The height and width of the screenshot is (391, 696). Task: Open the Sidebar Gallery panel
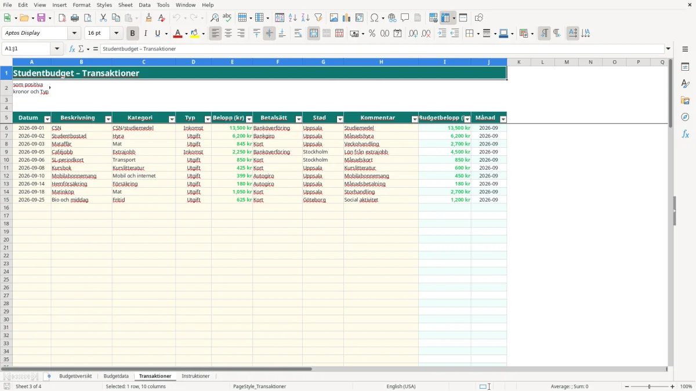coord(685,100)
